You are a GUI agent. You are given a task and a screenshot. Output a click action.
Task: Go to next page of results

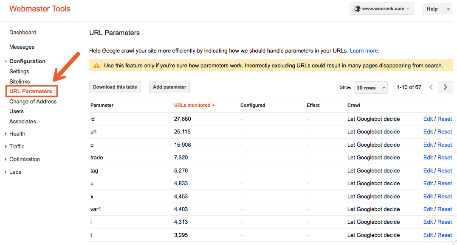click(446, 87)
